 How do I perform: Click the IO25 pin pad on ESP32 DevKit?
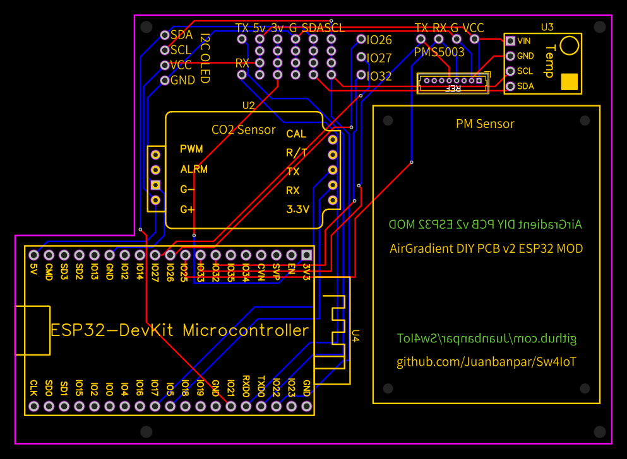[x=185, y=255]
